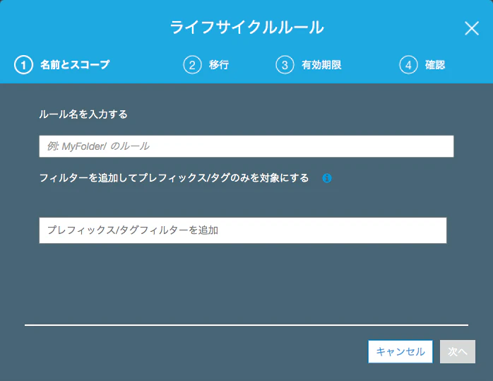Go to step 3 有効期限 tab
Screen dimensions: 493x381
pyautogui.click(x=309, y=65)
